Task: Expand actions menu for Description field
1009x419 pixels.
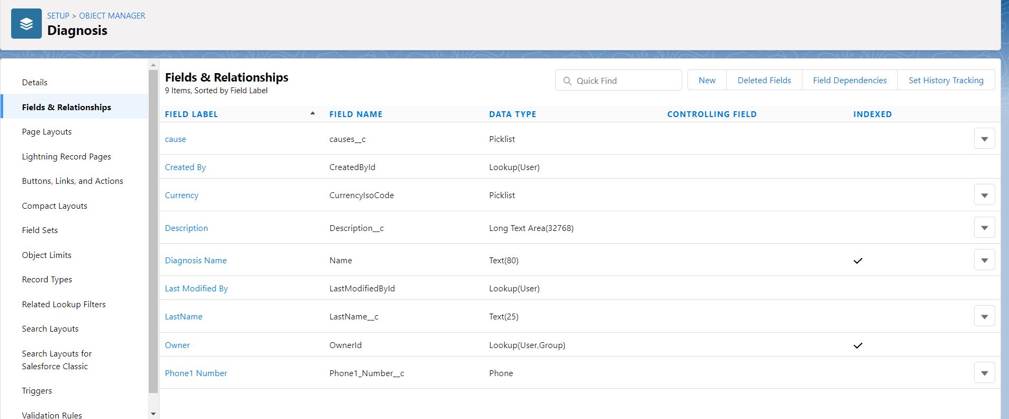Action: (x=984, y=228)
